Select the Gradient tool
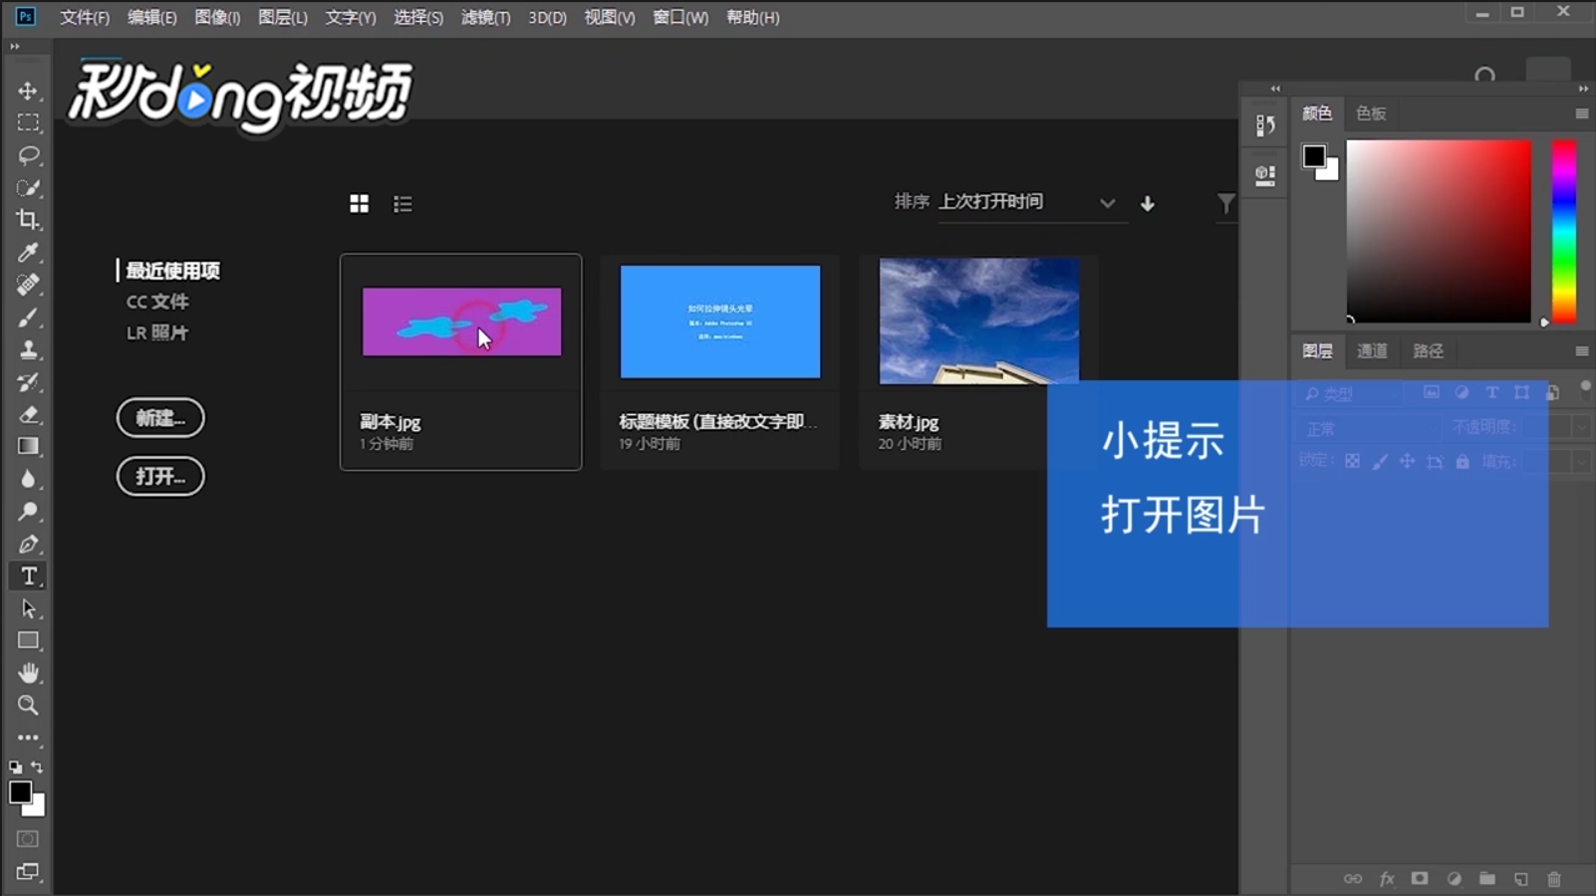 (x=28, y=446)
